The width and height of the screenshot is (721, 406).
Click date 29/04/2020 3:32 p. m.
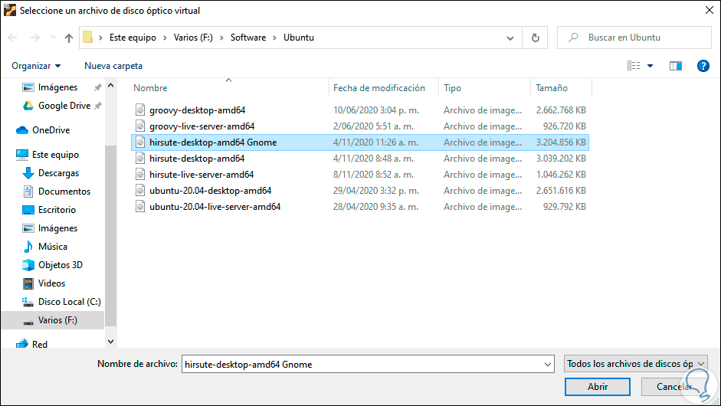[375, 190]
